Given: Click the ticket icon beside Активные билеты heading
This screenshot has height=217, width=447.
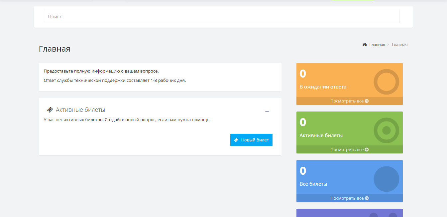Looking at the screenshot, I should [x=50, y=109].
